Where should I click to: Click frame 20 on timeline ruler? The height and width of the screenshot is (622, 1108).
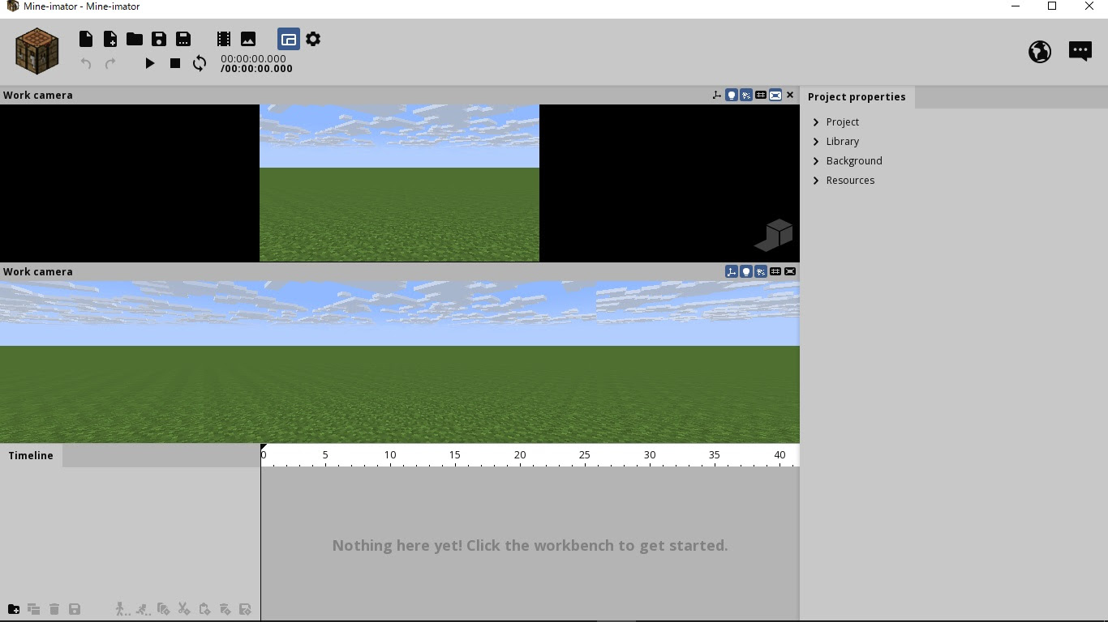pos(520,455)
